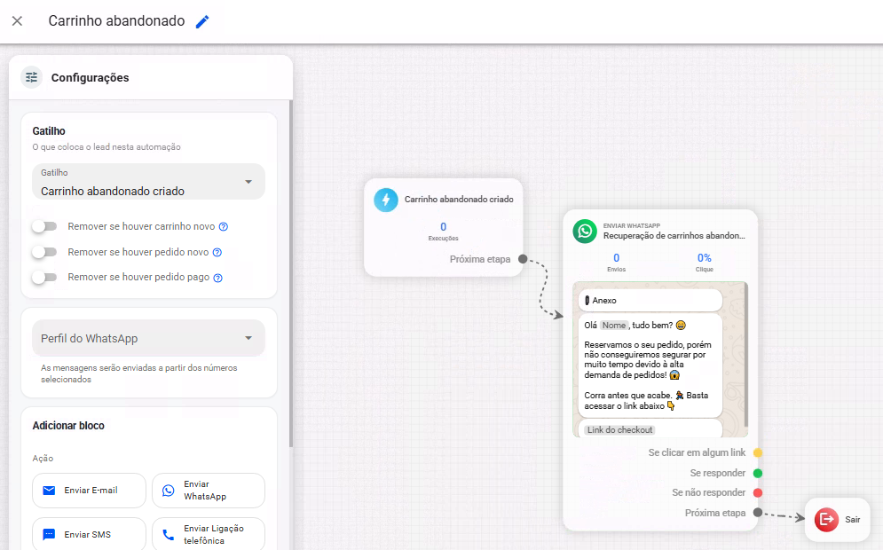Click the Nome variable tag in the message

[x=614, y=326]
